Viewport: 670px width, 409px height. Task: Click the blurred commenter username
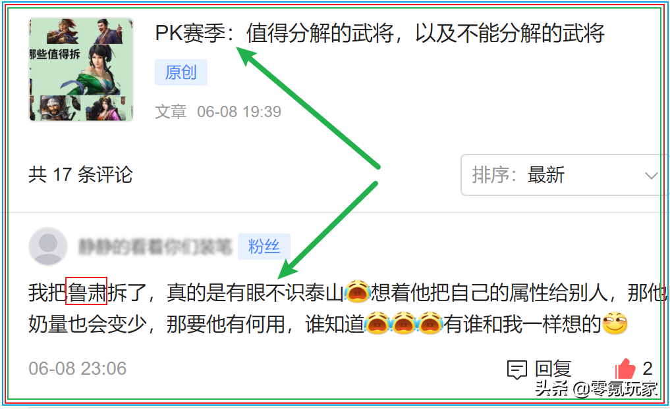(x=155, y=247)
